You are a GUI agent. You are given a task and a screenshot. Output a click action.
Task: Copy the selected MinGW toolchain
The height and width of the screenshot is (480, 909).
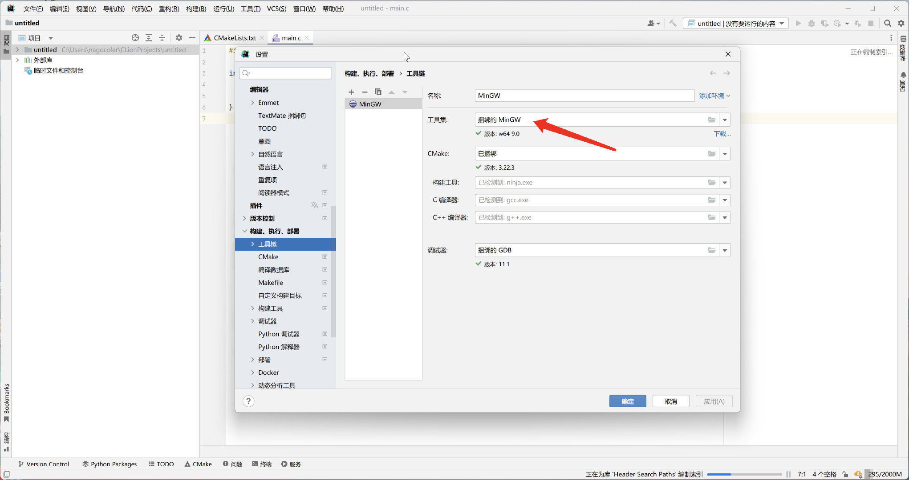click(x=378, y=92)
